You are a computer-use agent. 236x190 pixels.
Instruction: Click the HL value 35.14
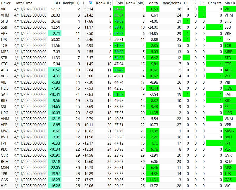(89, 9)
